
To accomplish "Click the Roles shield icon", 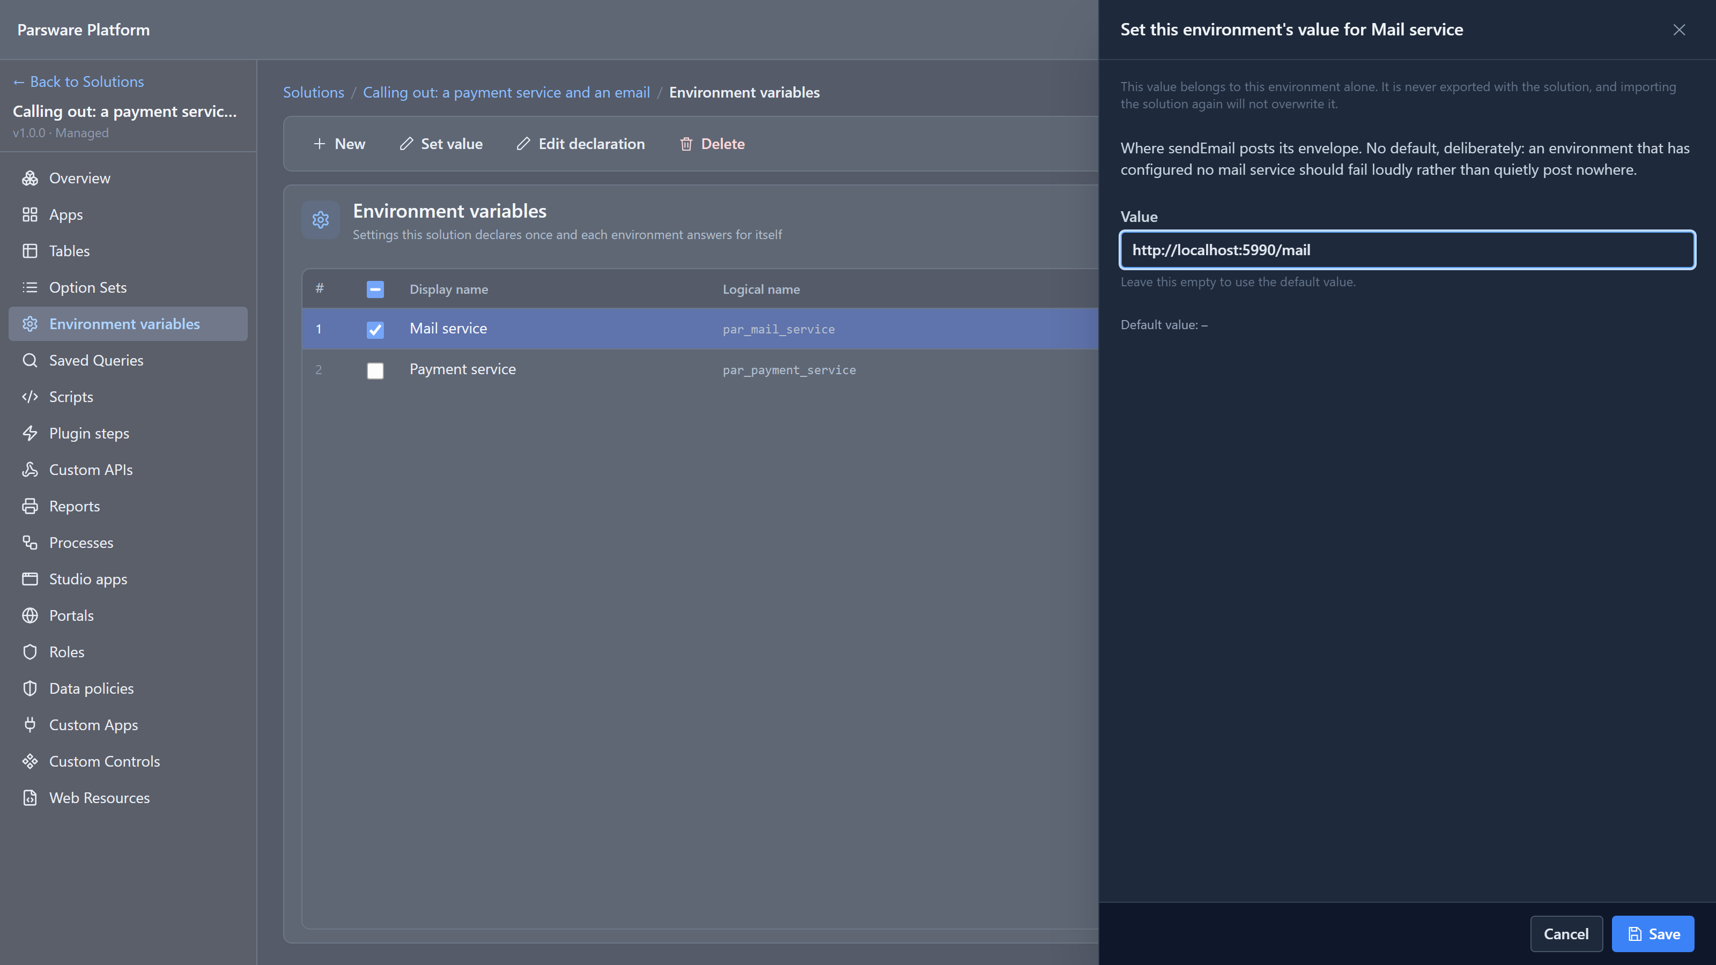I will click(30, 652).
